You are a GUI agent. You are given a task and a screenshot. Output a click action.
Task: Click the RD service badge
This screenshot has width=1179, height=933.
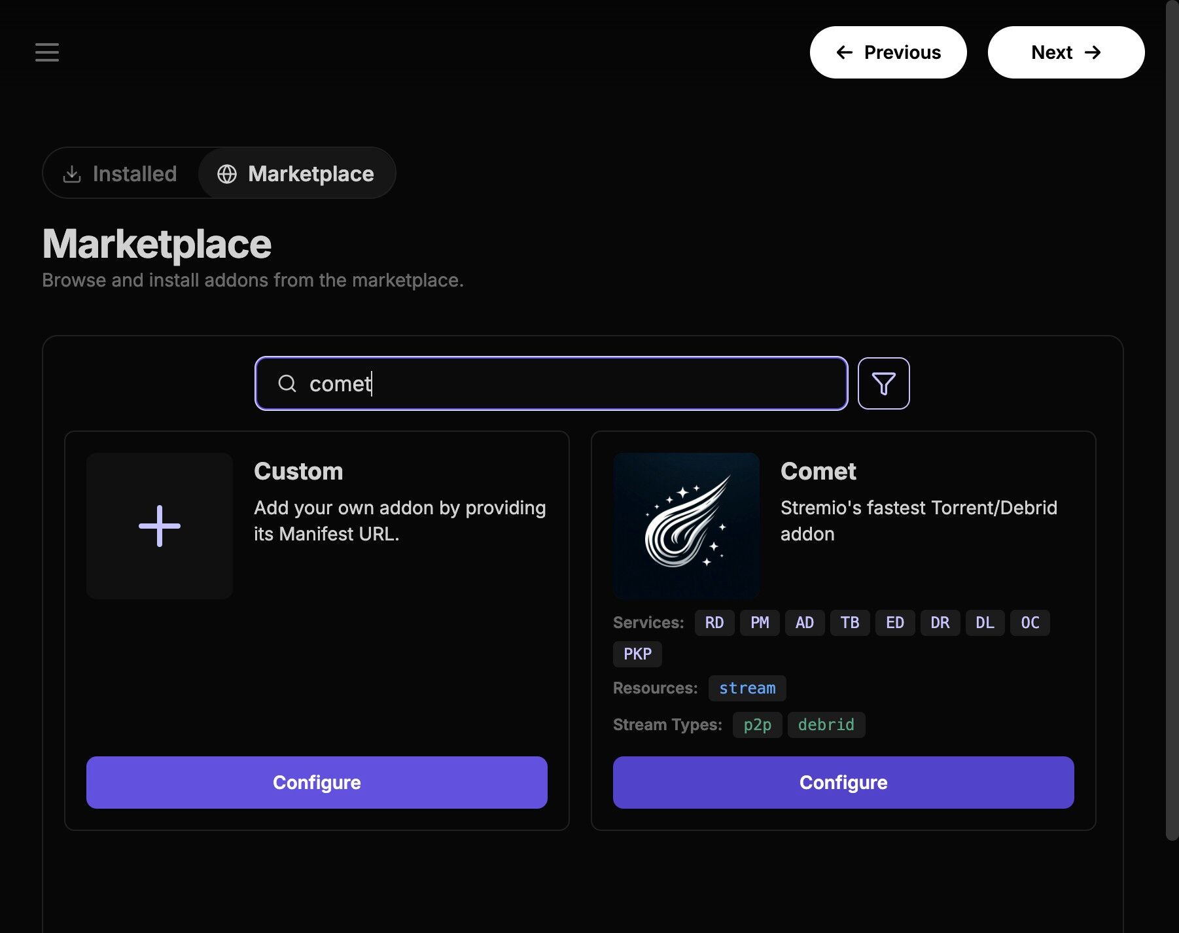click(714, 623)
